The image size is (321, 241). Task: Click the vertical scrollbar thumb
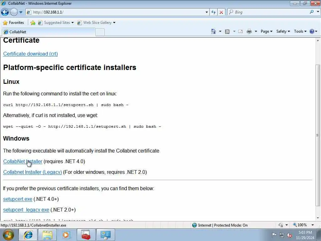pos(318,135)
